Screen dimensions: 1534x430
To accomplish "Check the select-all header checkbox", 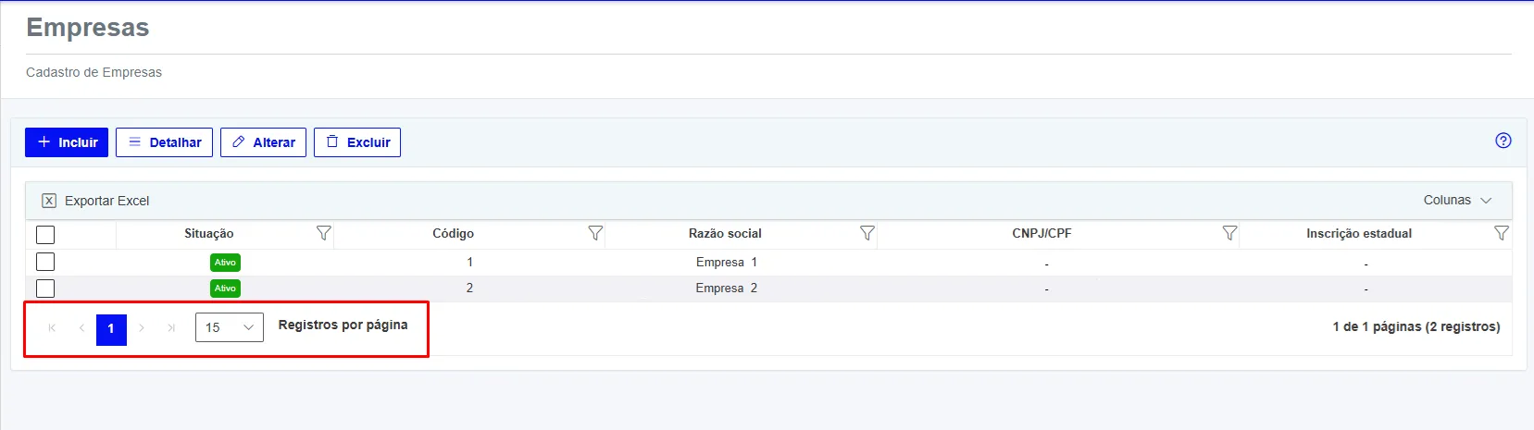I will coord(45,235).
